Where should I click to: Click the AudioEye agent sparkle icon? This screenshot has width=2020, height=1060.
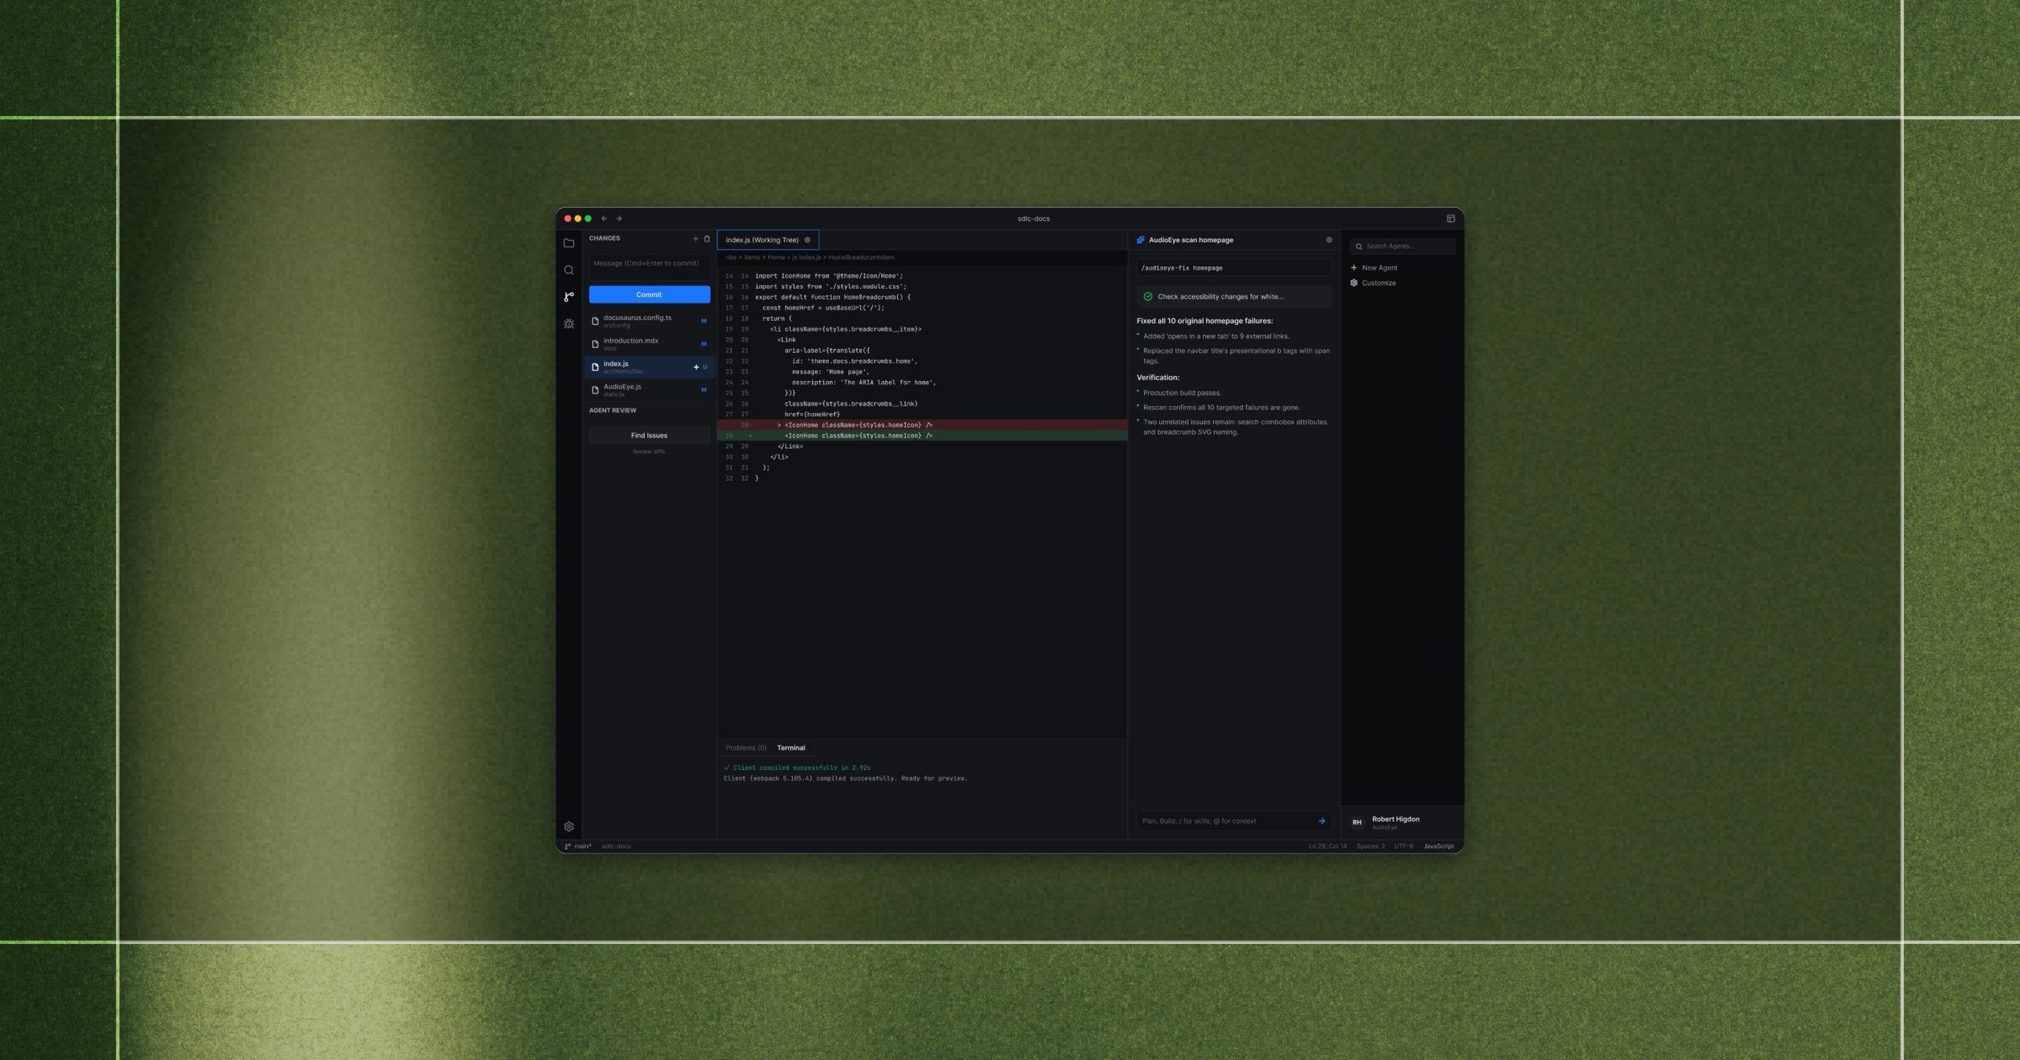(x=1141, y=240)
